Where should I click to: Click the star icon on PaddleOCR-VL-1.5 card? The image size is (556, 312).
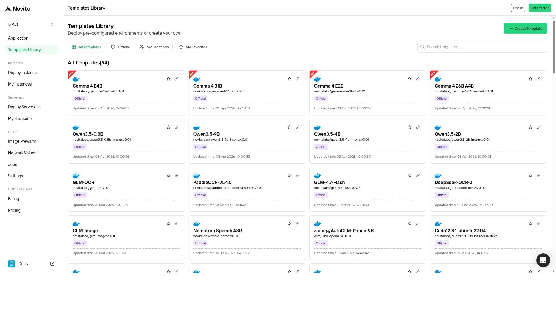point(289,175)
